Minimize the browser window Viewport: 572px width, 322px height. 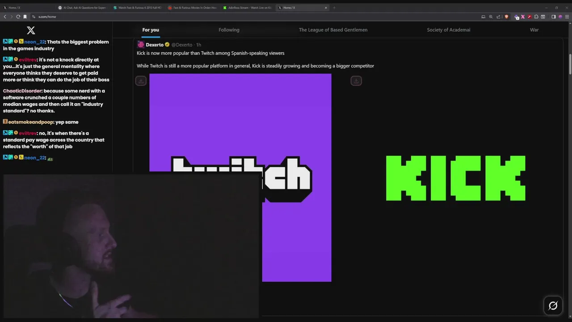(546, 8)
